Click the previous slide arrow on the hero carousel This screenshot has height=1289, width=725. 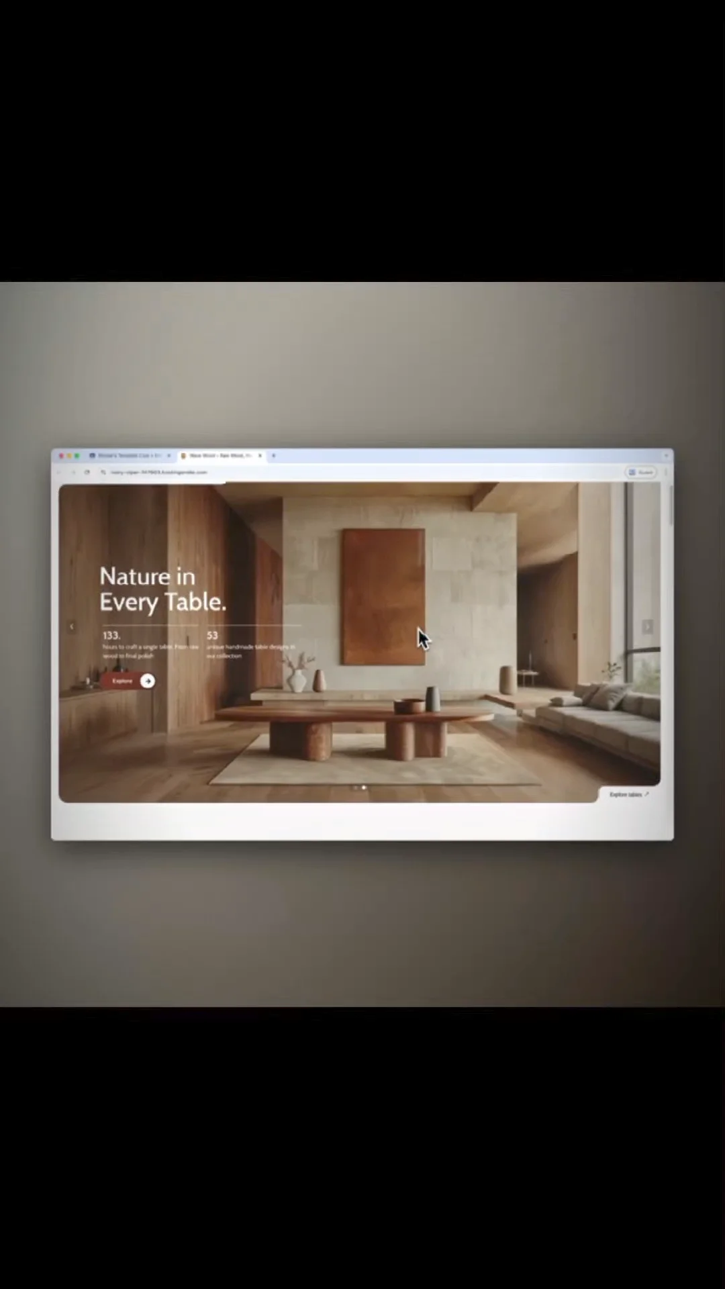[71, 626]
